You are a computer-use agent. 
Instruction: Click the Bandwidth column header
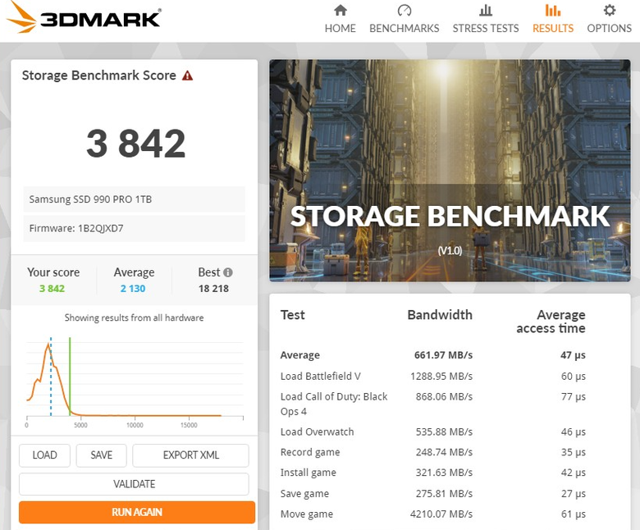pos(440,315)
